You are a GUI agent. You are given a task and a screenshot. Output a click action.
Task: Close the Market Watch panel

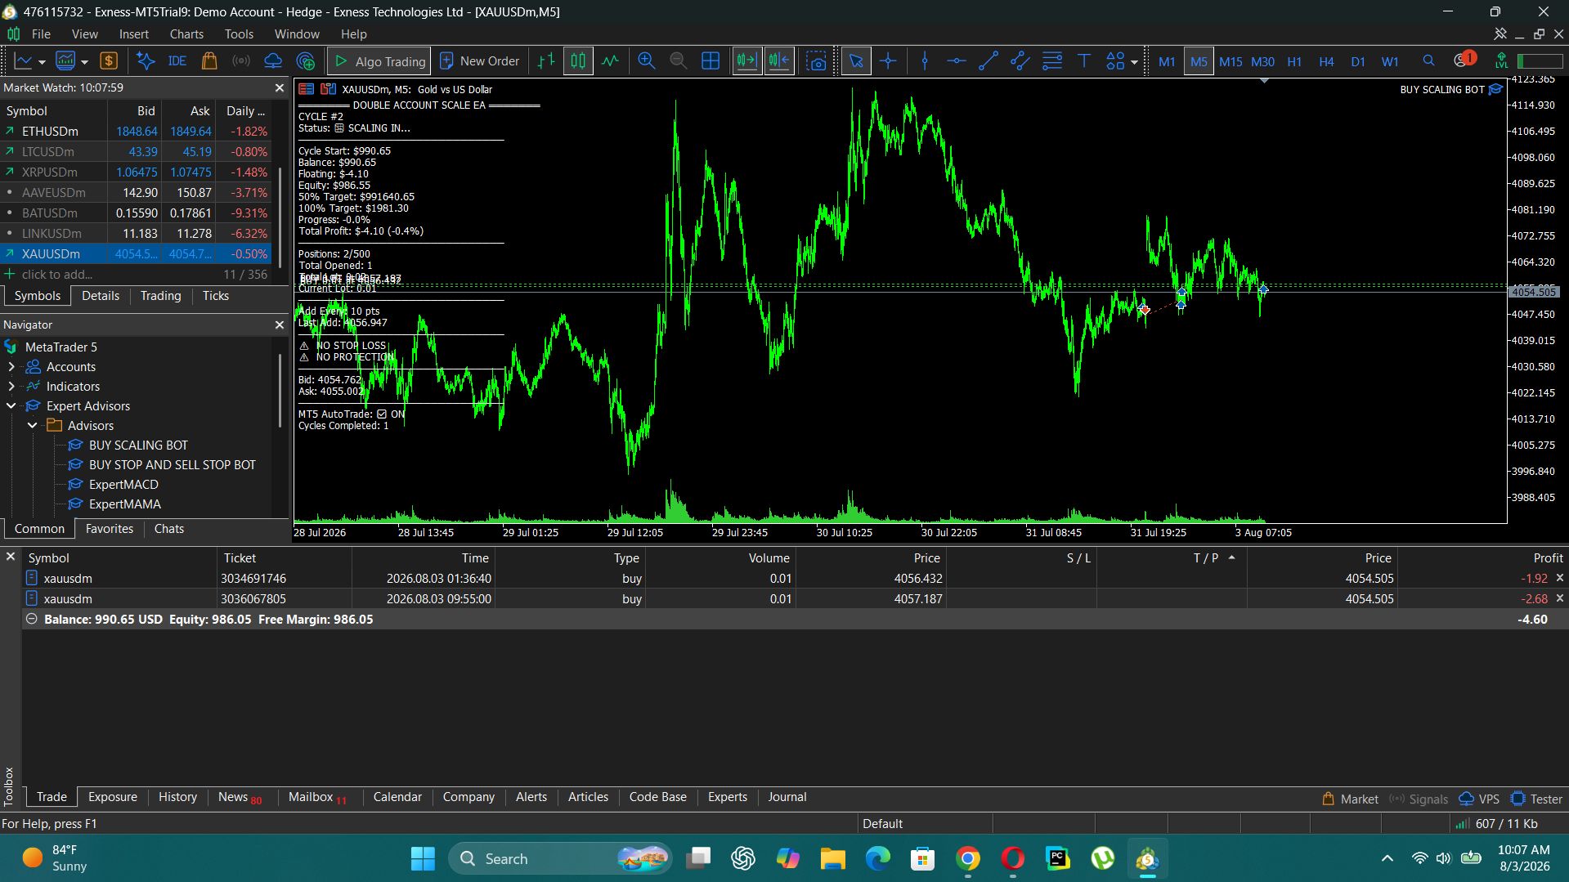(280, 87)
